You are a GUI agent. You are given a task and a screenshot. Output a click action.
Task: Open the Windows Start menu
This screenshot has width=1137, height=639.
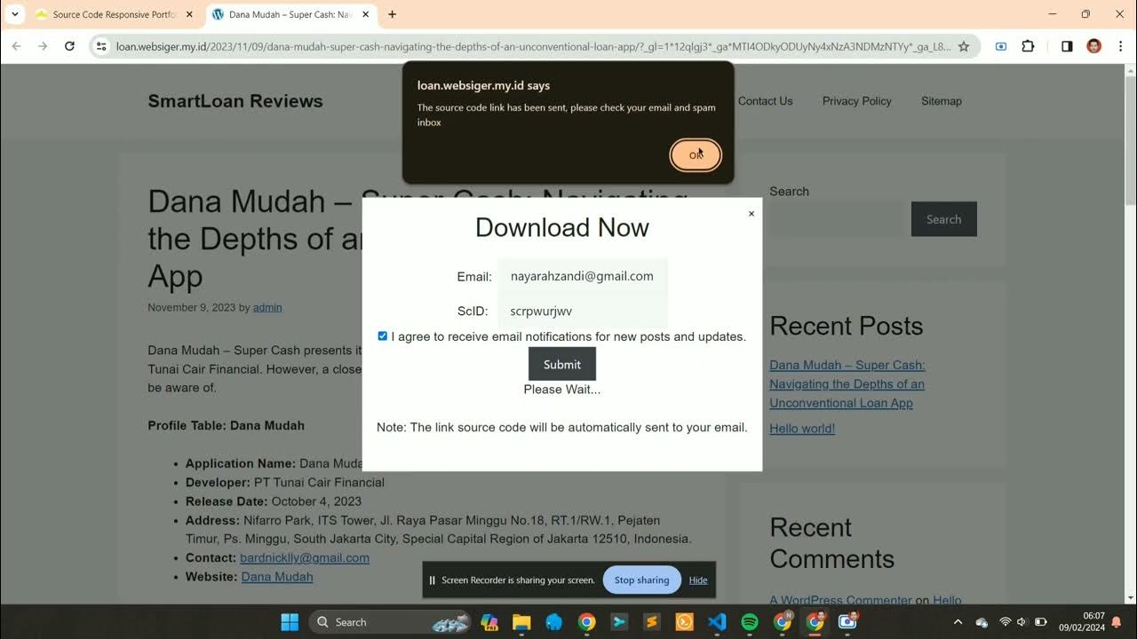click(290, 622)
